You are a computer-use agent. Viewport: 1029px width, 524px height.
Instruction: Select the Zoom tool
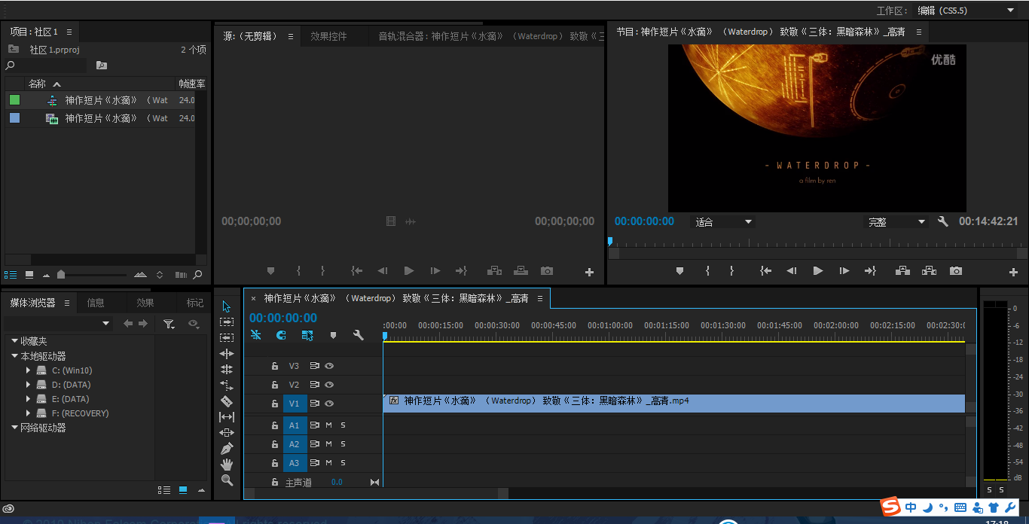[227, 480]
